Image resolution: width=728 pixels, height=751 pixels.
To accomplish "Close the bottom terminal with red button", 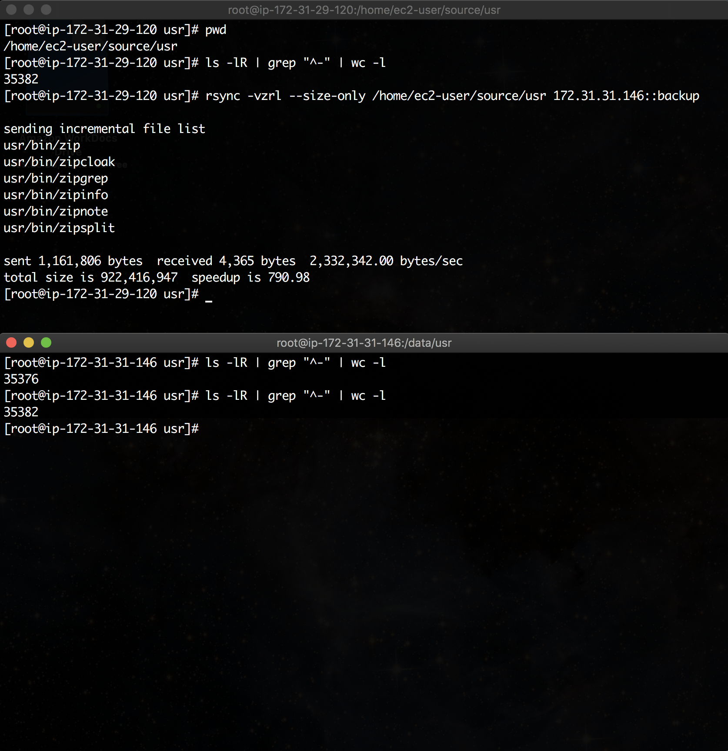I will point(12,343).
